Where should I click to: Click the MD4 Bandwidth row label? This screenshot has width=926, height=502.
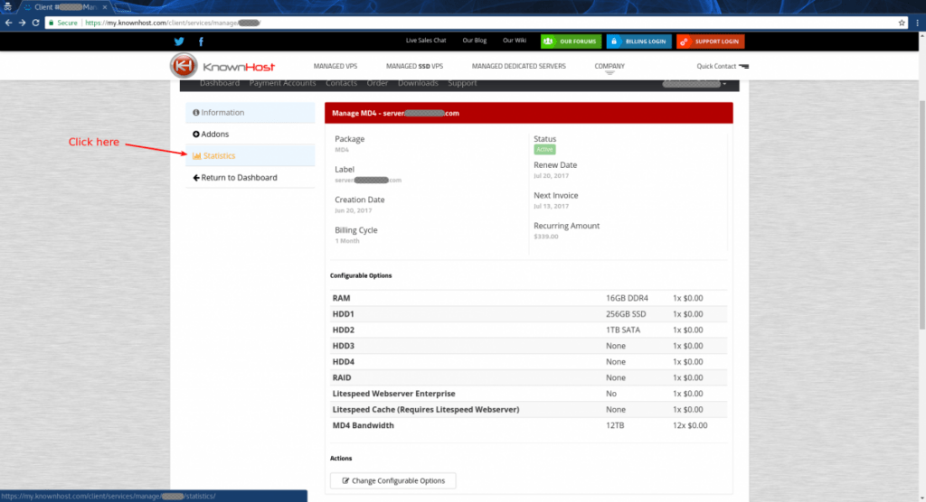point(364,426)
